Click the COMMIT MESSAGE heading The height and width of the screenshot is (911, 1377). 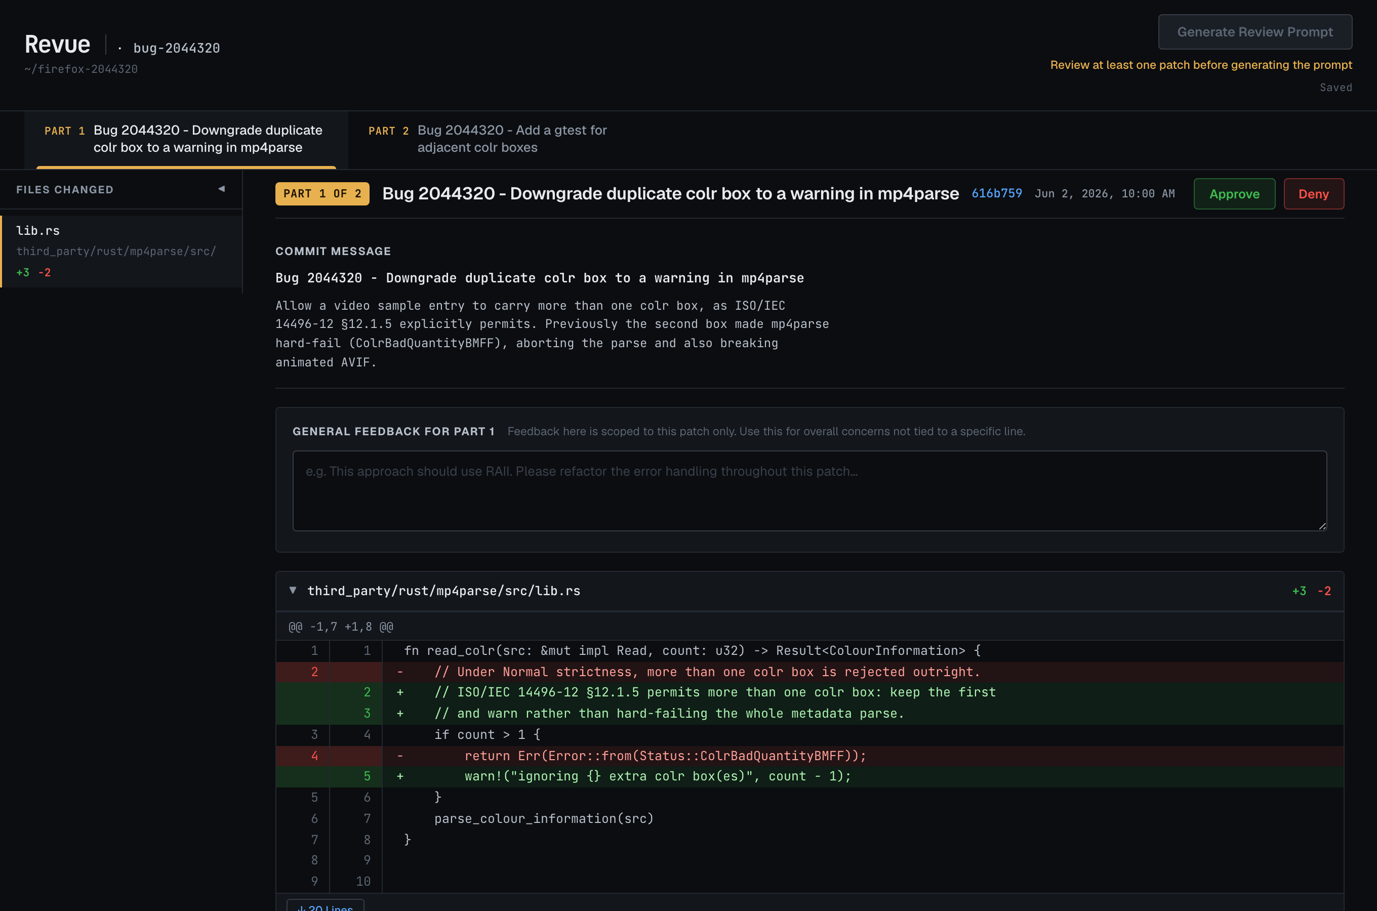coord(333,251)
